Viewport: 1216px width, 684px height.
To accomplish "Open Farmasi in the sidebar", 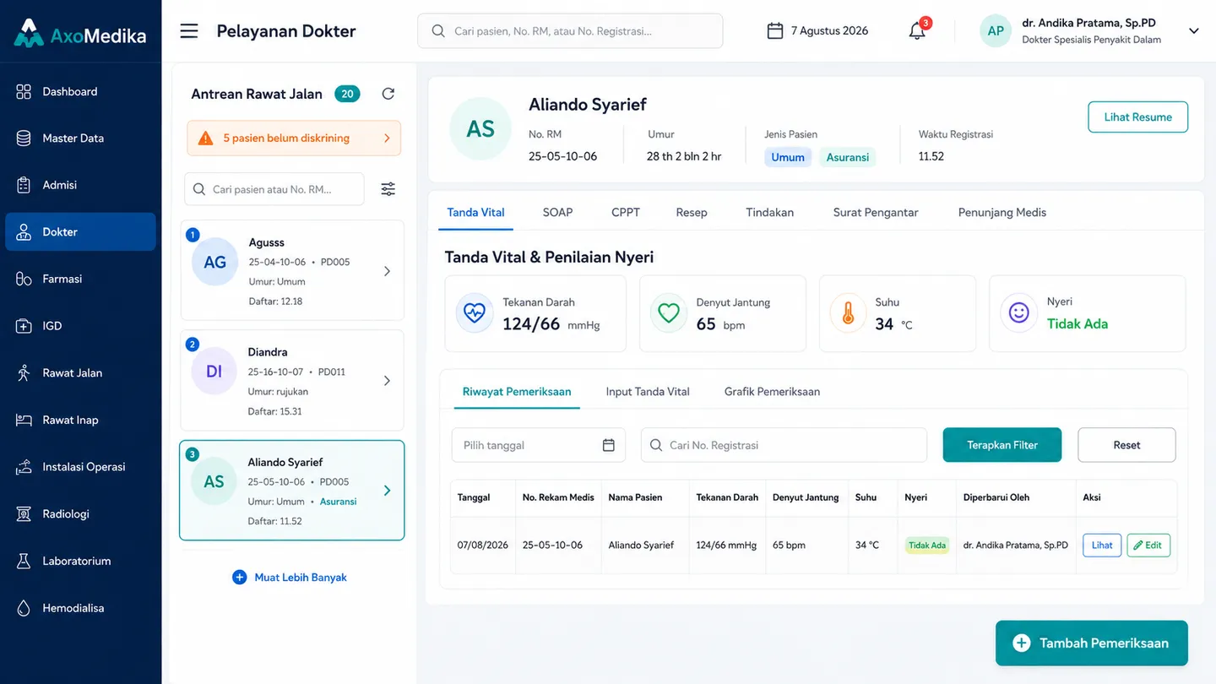I will [x=80, y=279].
